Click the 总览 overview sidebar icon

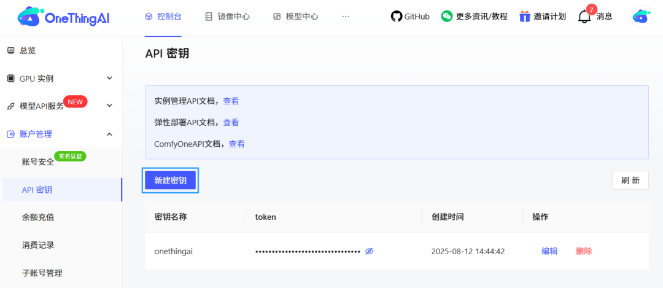[x=10, y=50]
